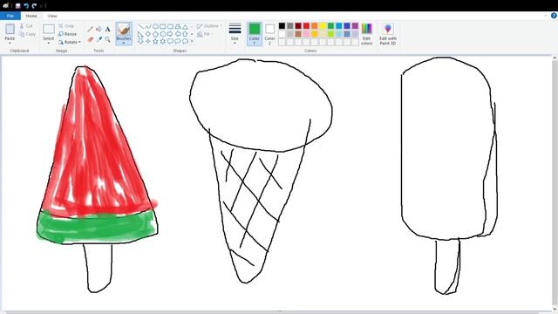Switch to the View tab
This screenshot has width=558, height=314.
coord(52,16)
